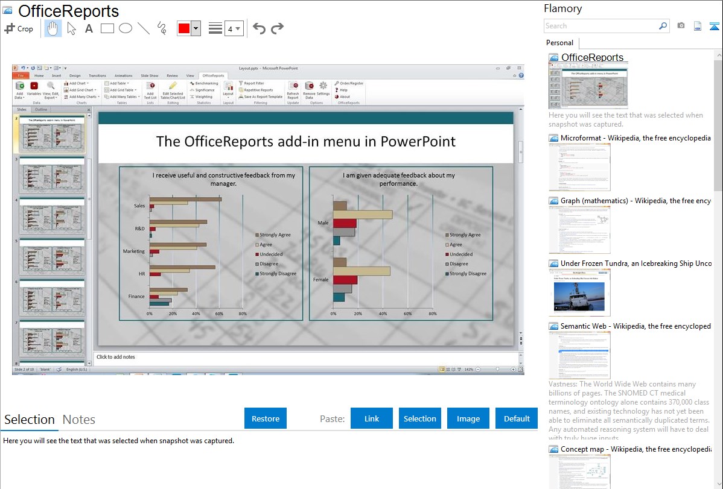
Task: Click into the Flamory Search field
Action: point(601,26)
